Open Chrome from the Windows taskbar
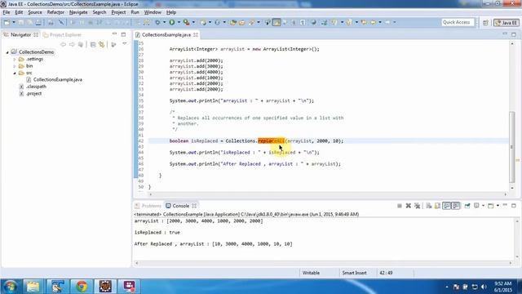The width and height of the screenshot is (522, 294). [x=82, y=287]
